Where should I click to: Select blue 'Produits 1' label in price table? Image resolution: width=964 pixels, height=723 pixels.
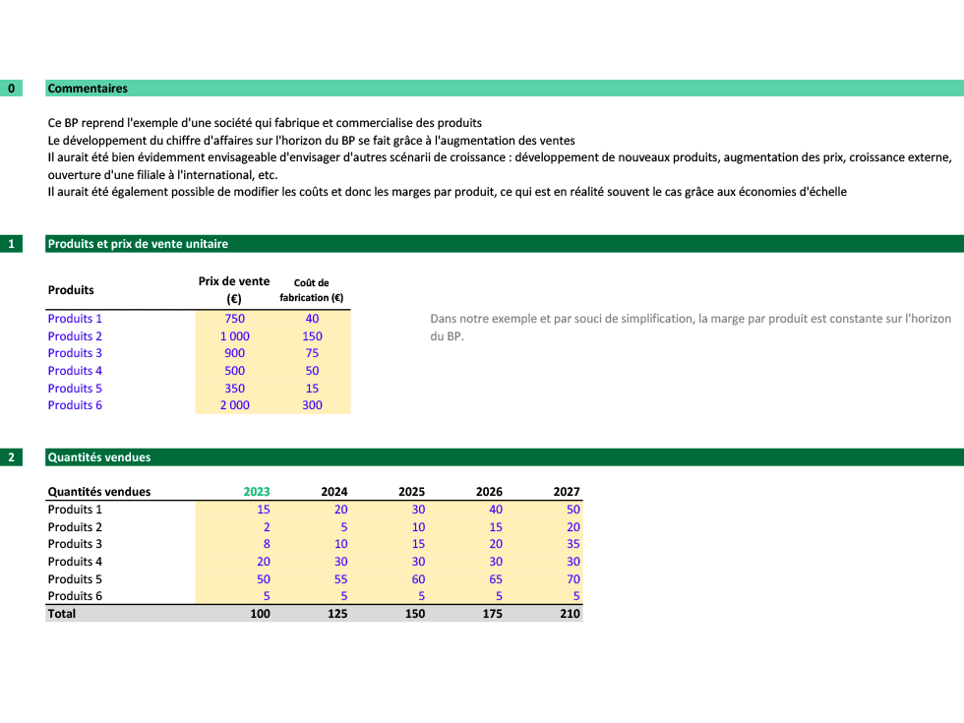click(x=75, y=319)
